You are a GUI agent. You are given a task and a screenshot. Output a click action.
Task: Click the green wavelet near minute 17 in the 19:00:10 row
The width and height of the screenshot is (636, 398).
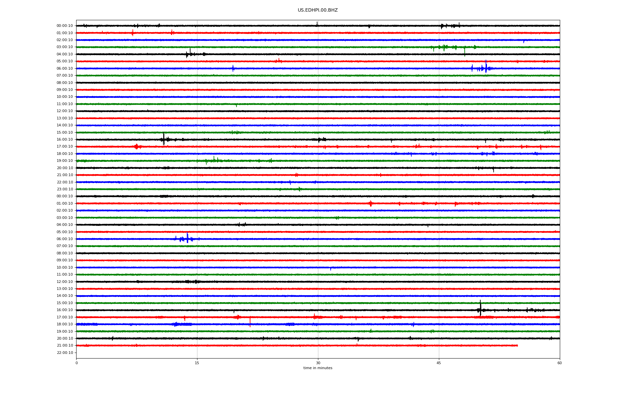[x=214, y=160]
